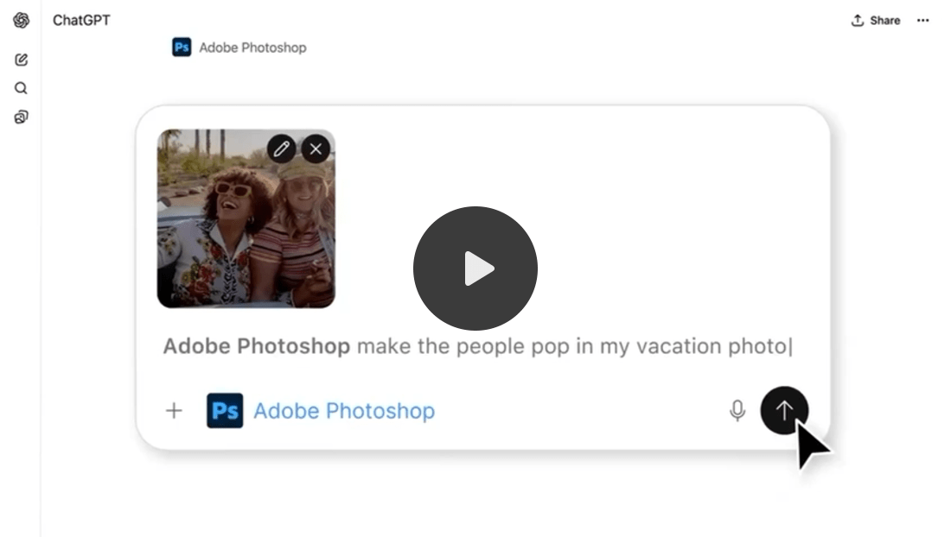Open the attached vacation photo thumbnail
Screen dimensions: 951x537
click(x=246, y=218)
